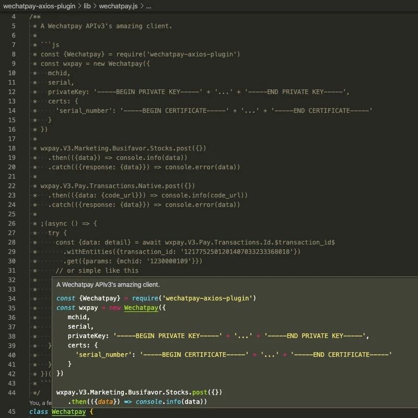Image resolution: width=418 pixels, height=418 pixels.
Task: Click the underlined Wechatpay link in hover popup
Action: (x=141, y=308)
